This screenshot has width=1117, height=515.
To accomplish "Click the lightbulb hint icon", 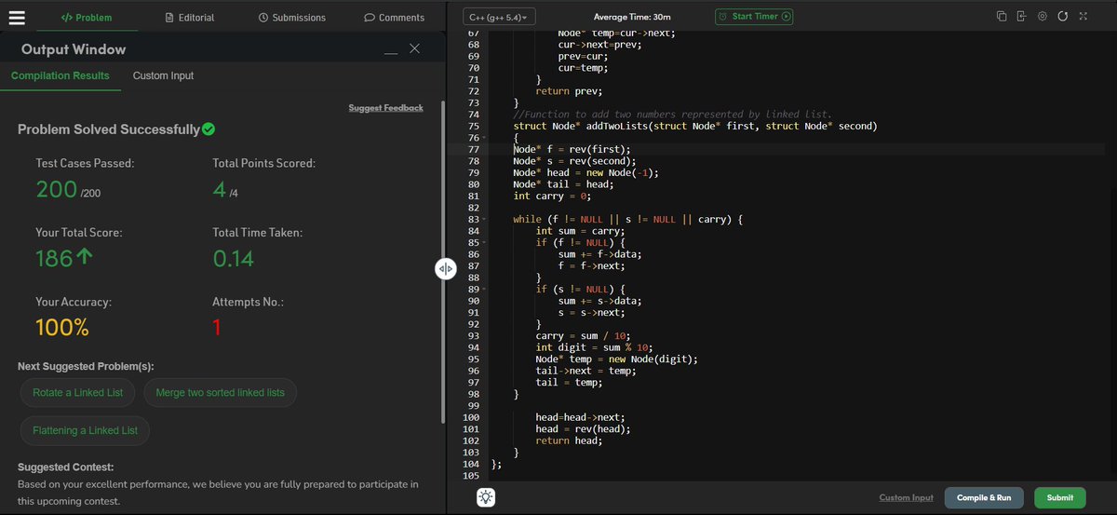I will [485, 497].
